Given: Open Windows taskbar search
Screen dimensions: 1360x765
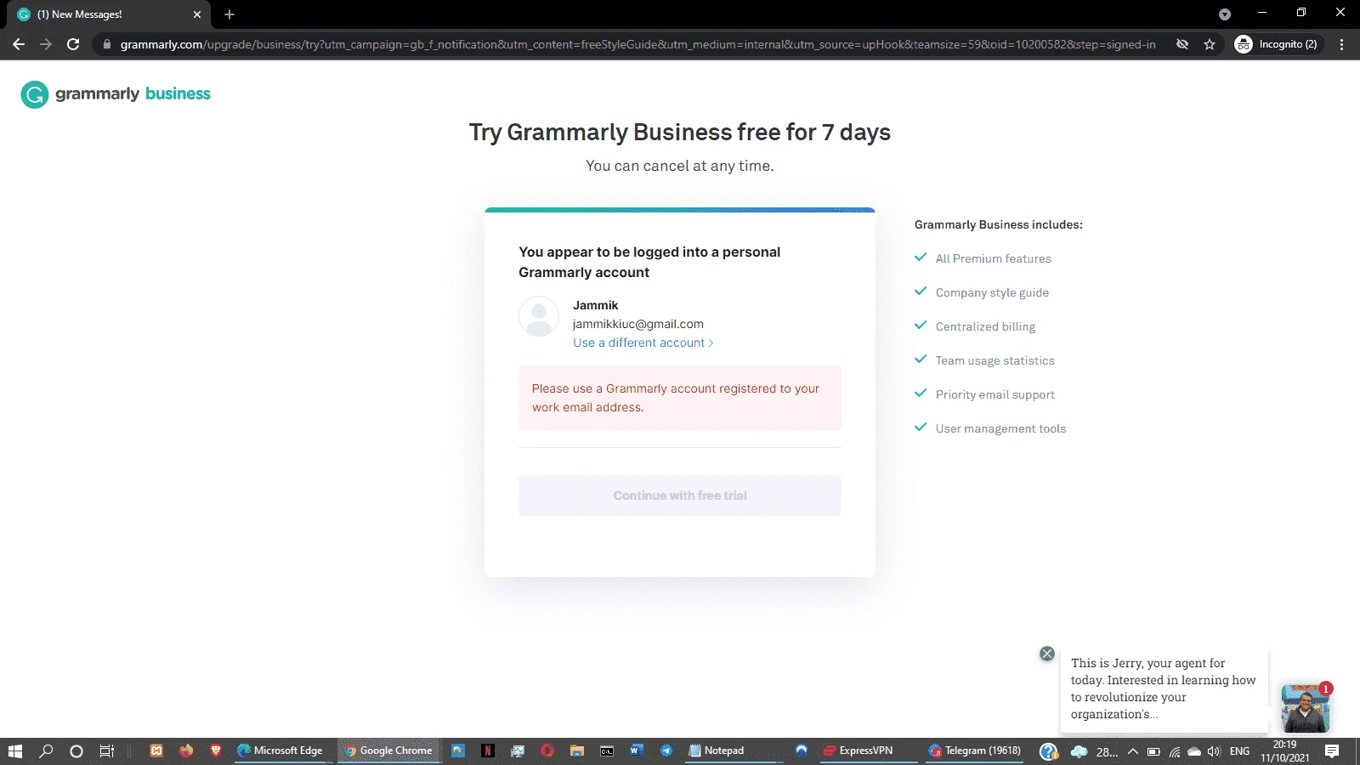Looking at the screenshot, I should click(x=47, y=751).
